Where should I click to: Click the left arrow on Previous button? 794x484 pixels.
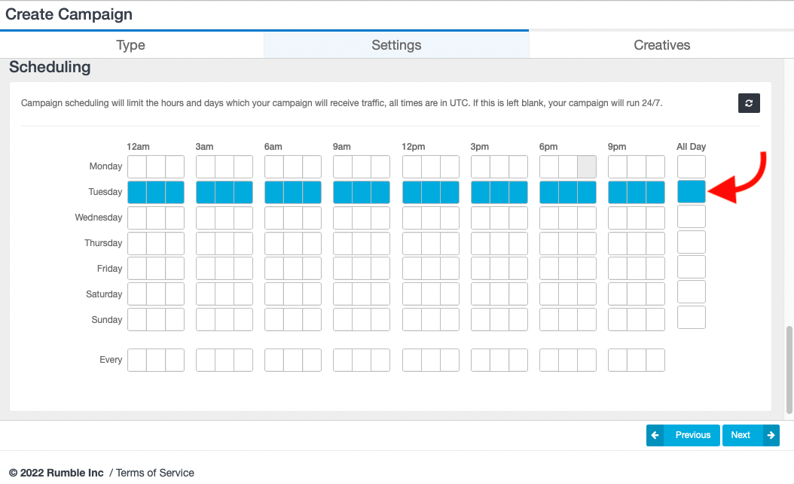(x=655, y=435)
